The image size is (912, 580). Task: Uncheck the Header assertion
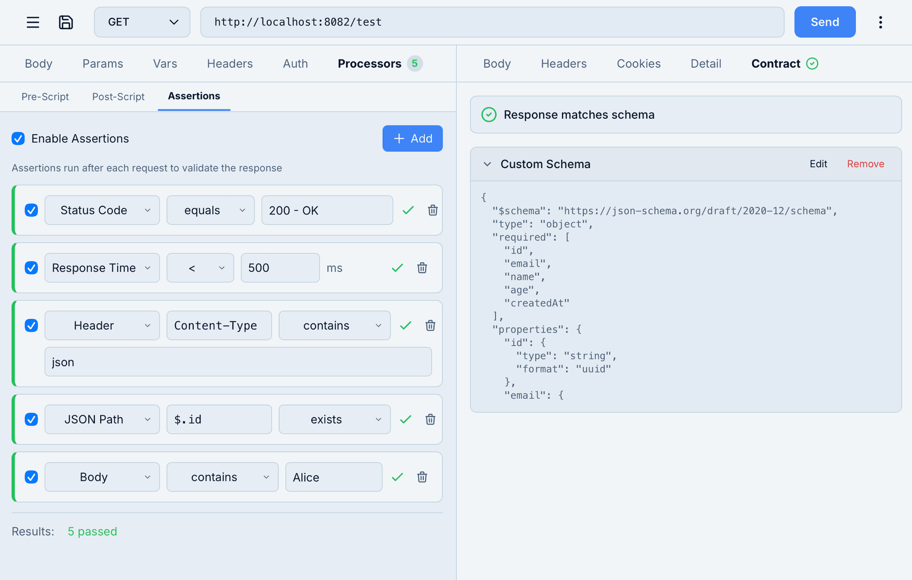pos(31,325)
